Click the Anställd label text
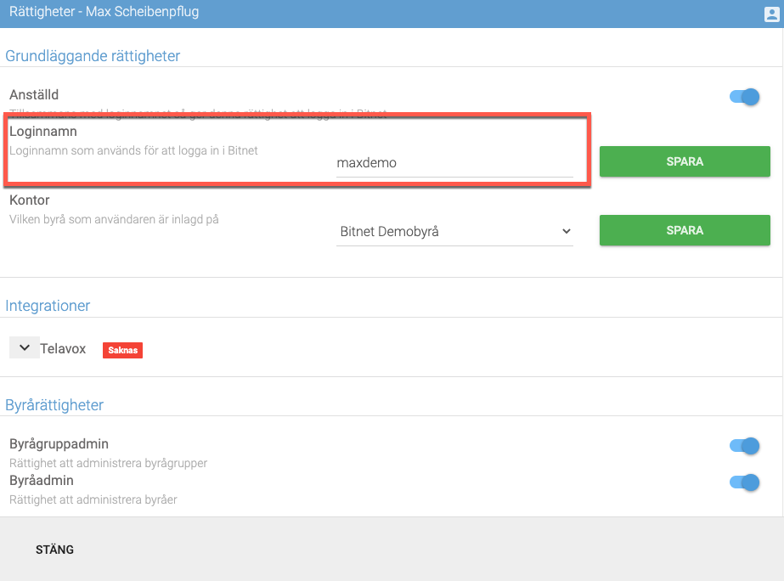The height and width of the screenshot is (581, 784). [x=34, y=94]
